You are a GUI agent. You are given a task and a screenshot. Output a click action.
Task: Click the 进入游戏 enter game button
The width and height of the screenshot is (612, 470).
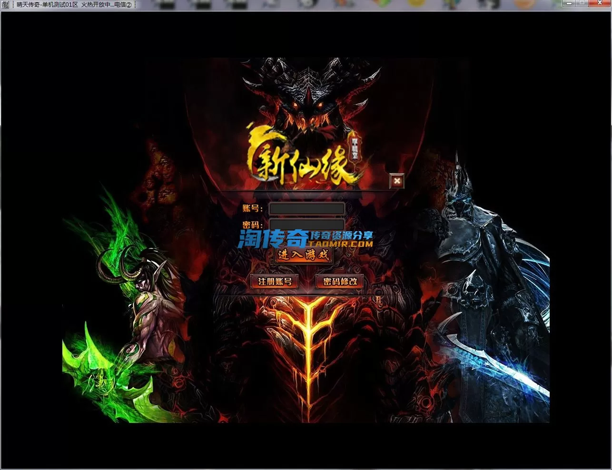(304, 255)
